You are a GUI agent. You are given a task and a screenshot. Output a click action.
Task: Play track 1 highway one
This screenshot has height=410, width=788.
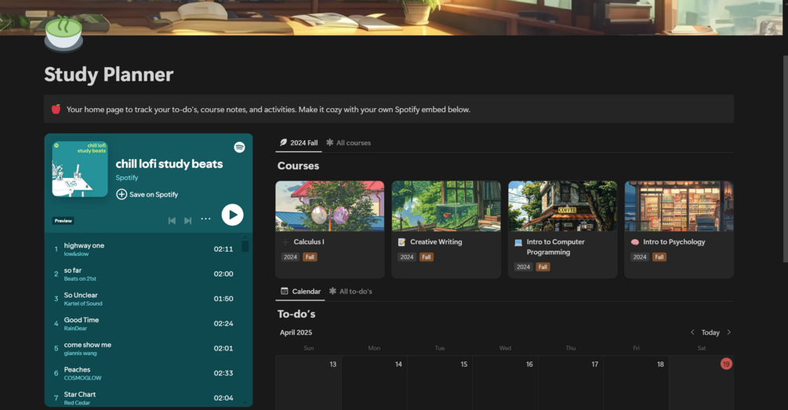tap(145, 249)
